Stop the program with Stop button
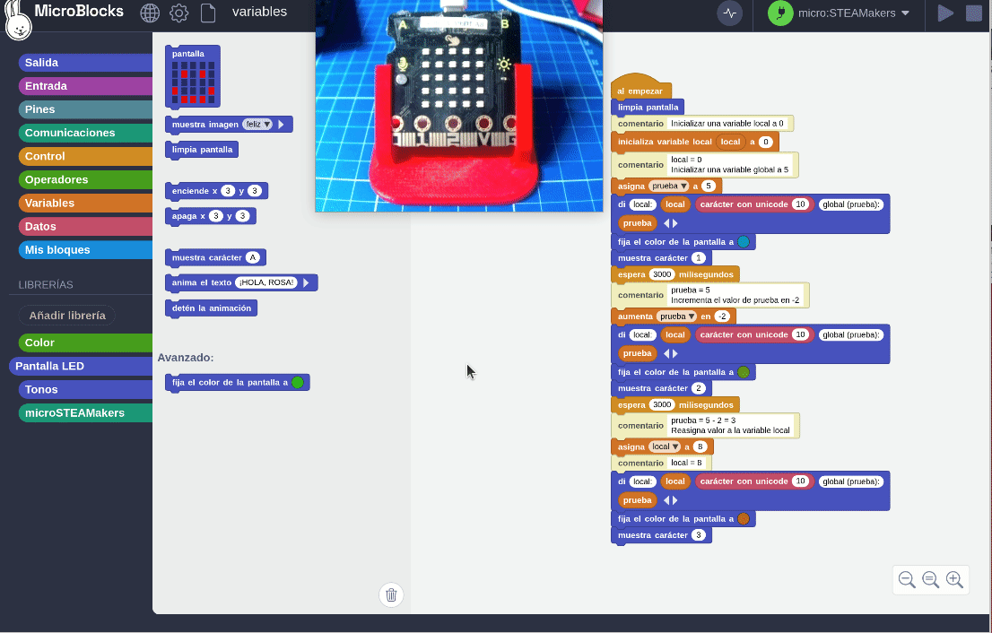Image resolution: width=992 pixels, height=633 pixels. (974, 13)
